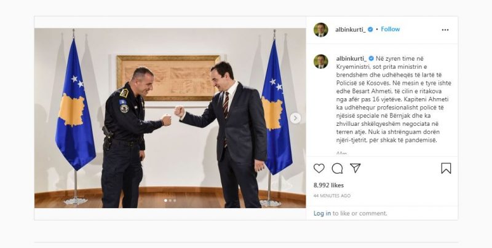Open albinkurti_ username in caption

click(351, 58)
